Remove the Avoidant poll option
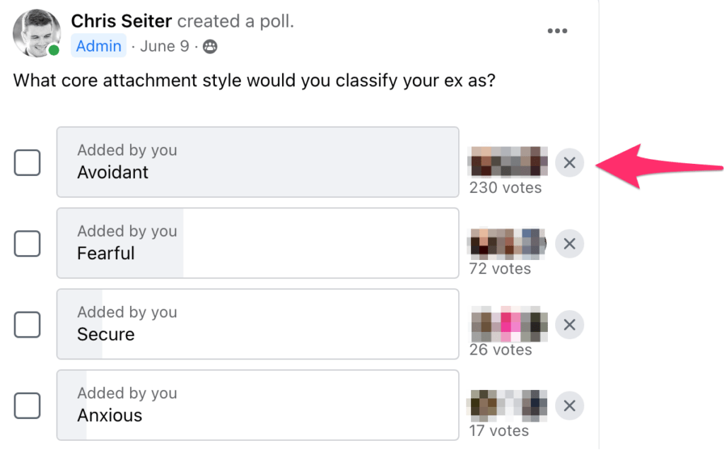The height and width of the screenshot is (474, 724). 569,163
